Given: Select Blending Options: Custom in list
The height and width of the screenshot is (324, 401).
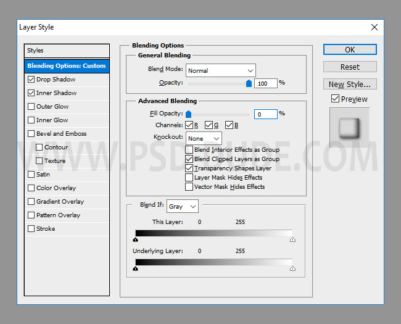Looking at the screenshot, I should tap(67, 66).
